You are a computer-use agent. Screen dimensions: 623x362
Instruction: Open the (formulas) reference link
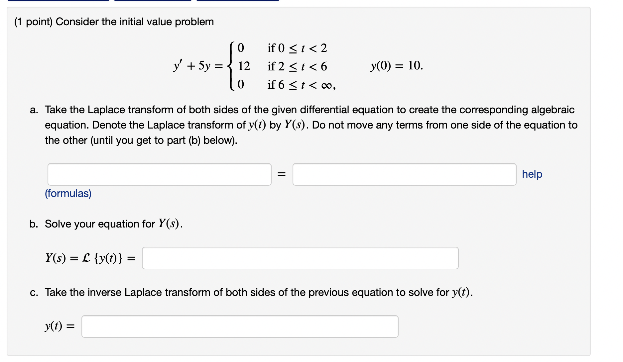click(68, 193)
